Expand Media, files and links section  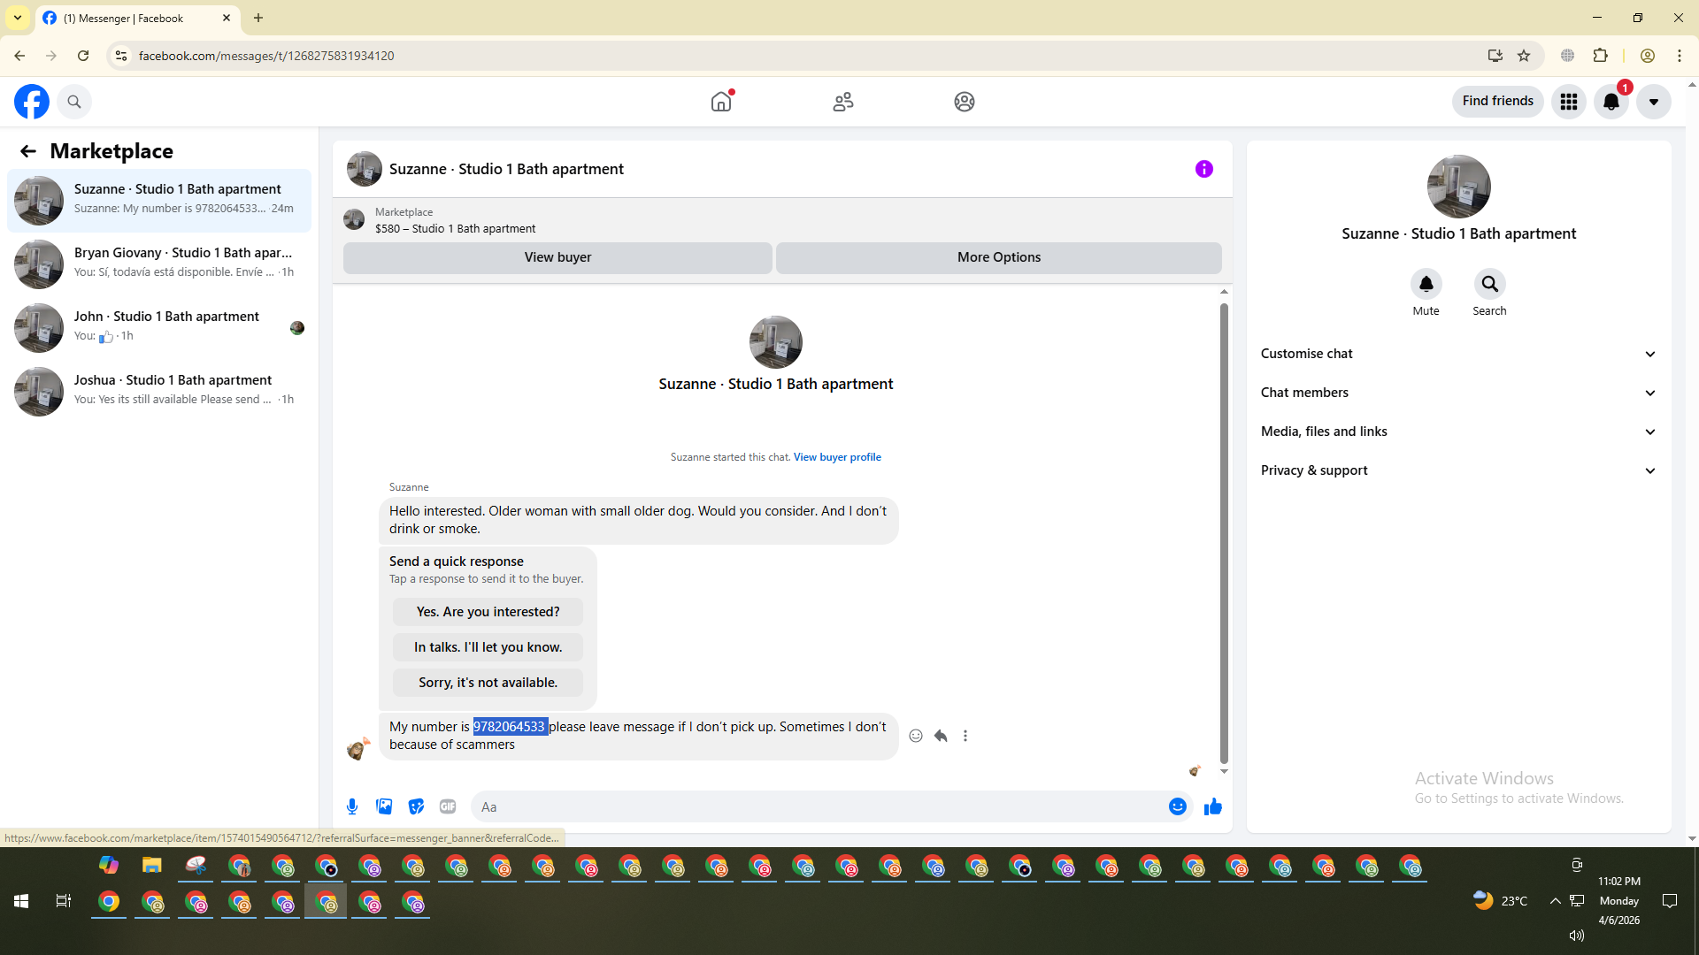(x=1459, y=432)
